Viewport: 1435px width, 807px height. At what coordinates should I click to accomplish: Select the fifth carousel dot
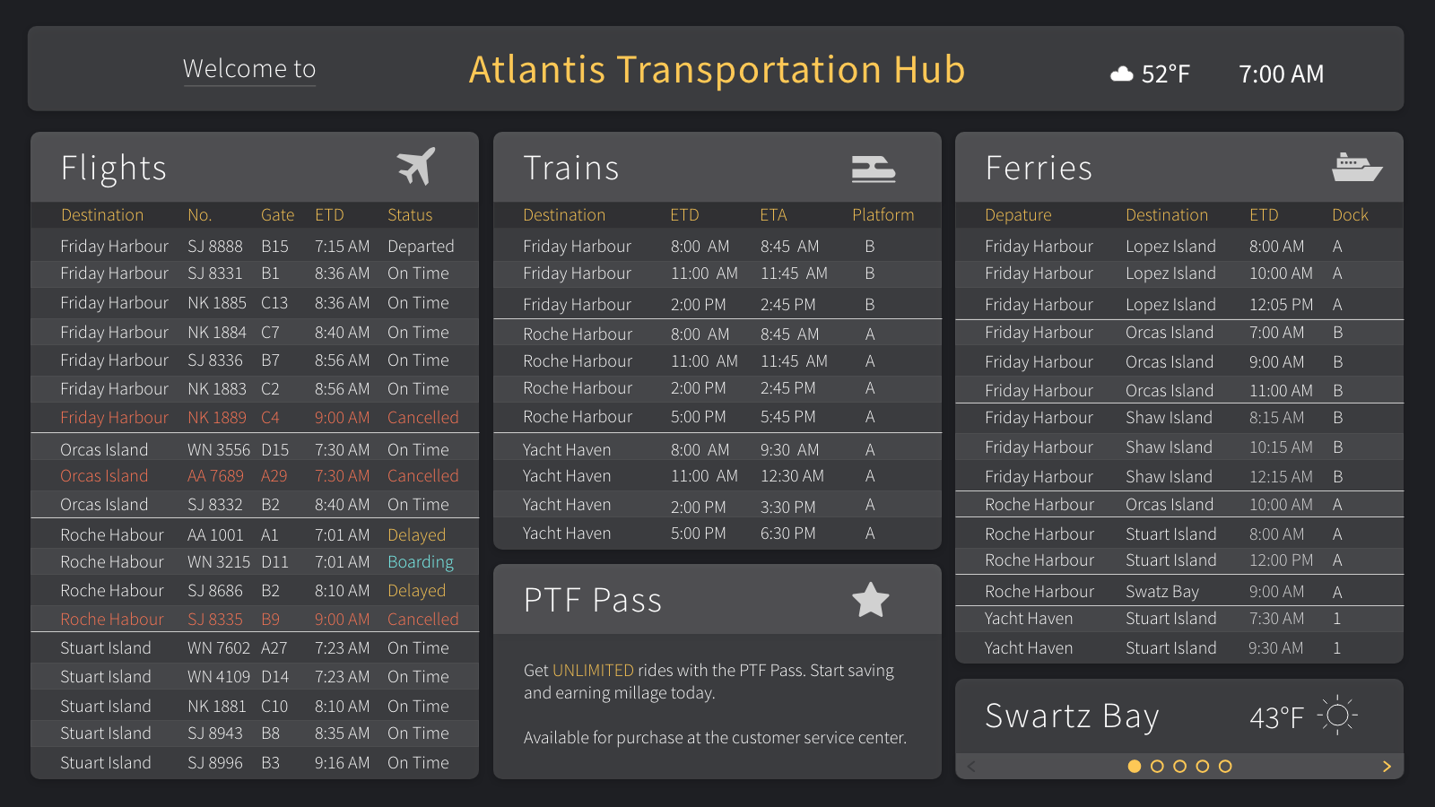click(1225, 767)
